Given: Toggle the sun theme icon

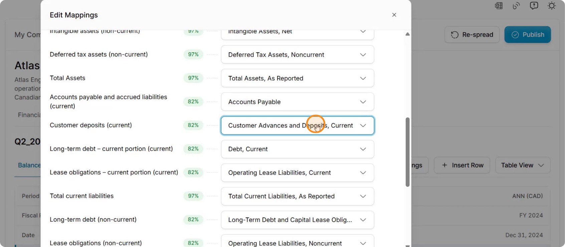Looking at the screenshot, I should coord(552,6).
